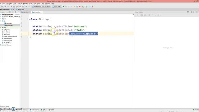The height and width of the screenshot is (112, 199).
Task: Click the Cut scissors icon in the toolbar
Action: click(11, 7)
